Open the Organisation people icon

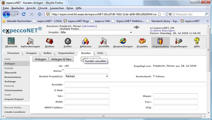(160, 41)
